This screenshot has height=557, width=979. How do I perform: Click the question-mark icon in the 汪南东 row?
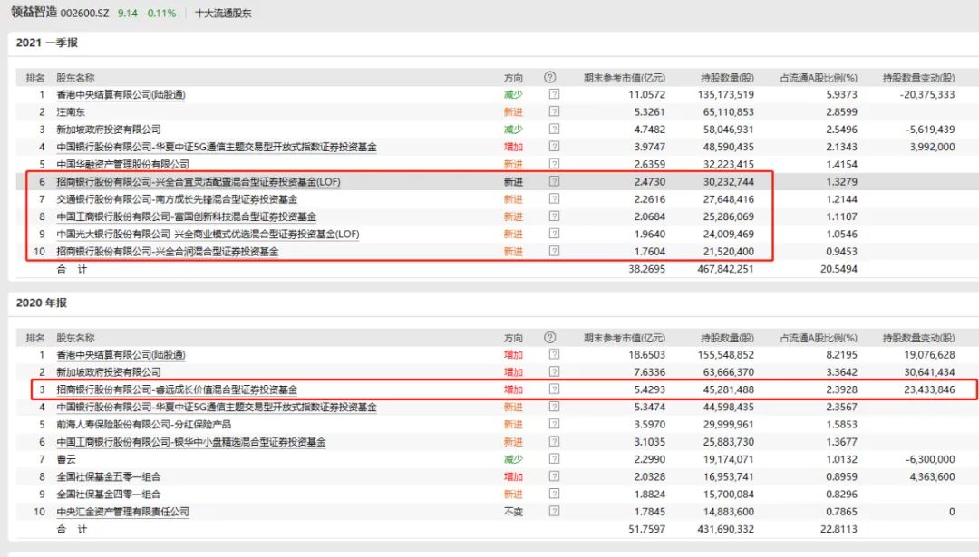(x=554, y=111)
